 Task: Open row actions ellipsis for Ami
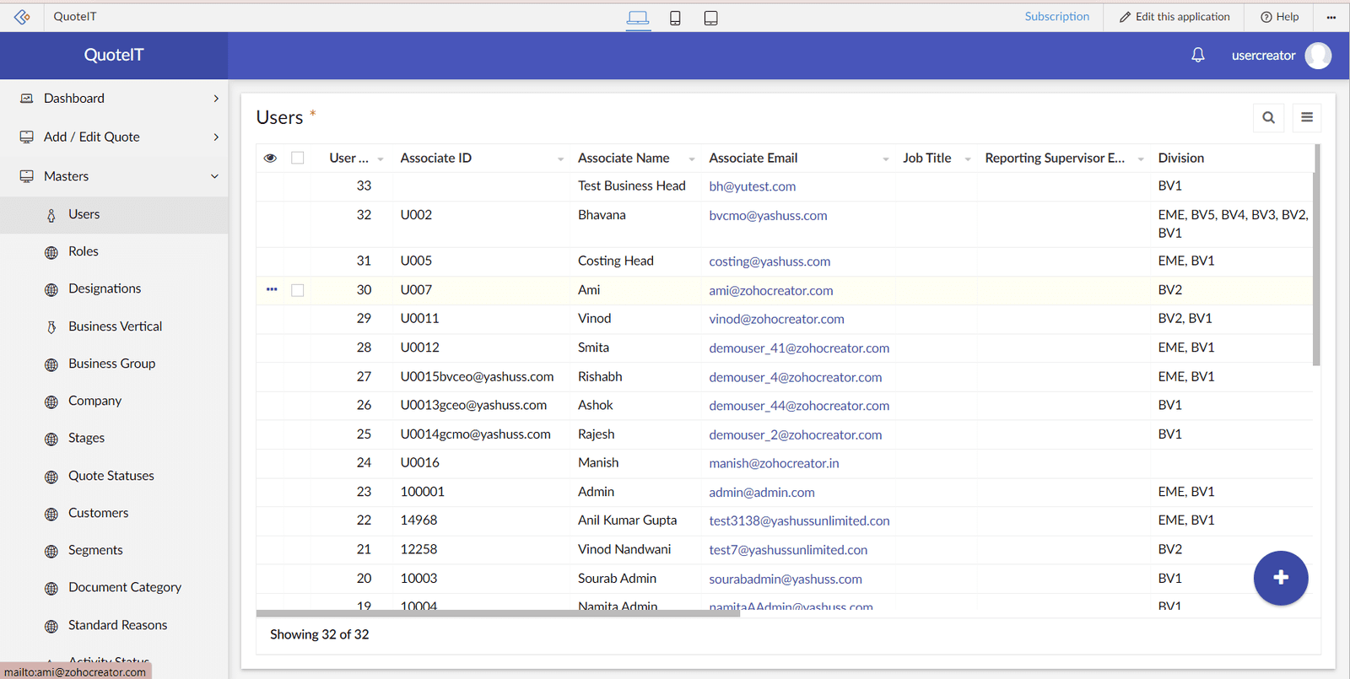point(272,289)
